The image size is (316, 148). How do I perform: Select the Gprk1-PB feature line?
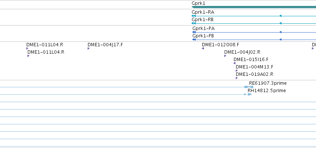254,40
